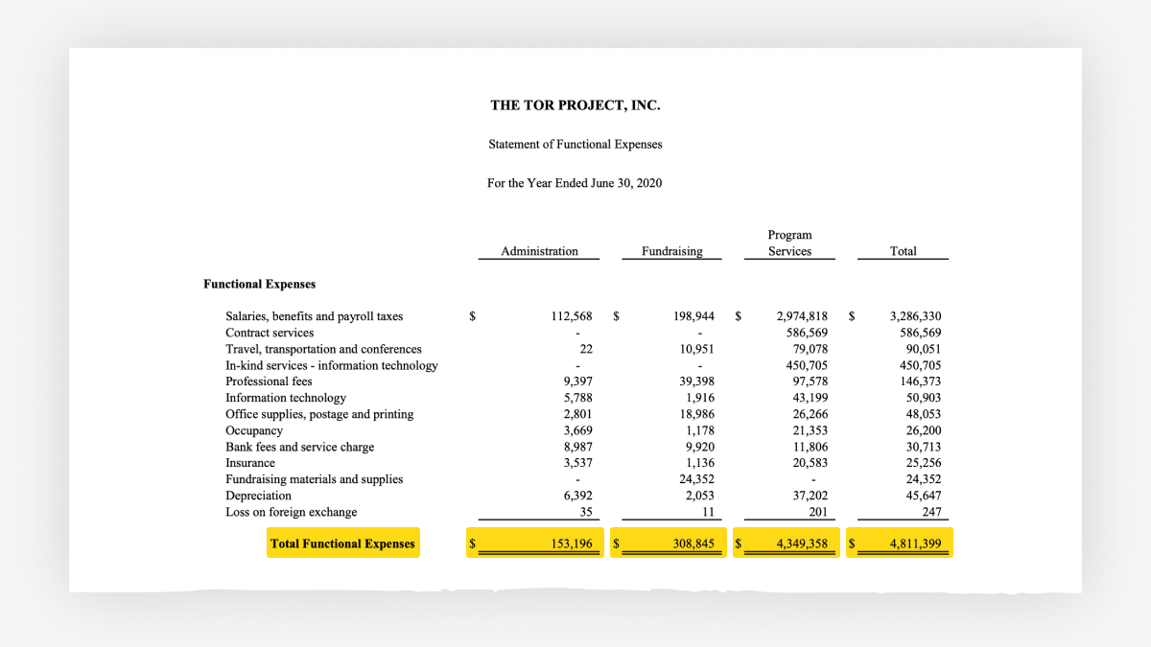Click "In-kind services - information technology" row label
Image resolution: width=1151 pixels, height=647 pixels.
pos(332,365)
